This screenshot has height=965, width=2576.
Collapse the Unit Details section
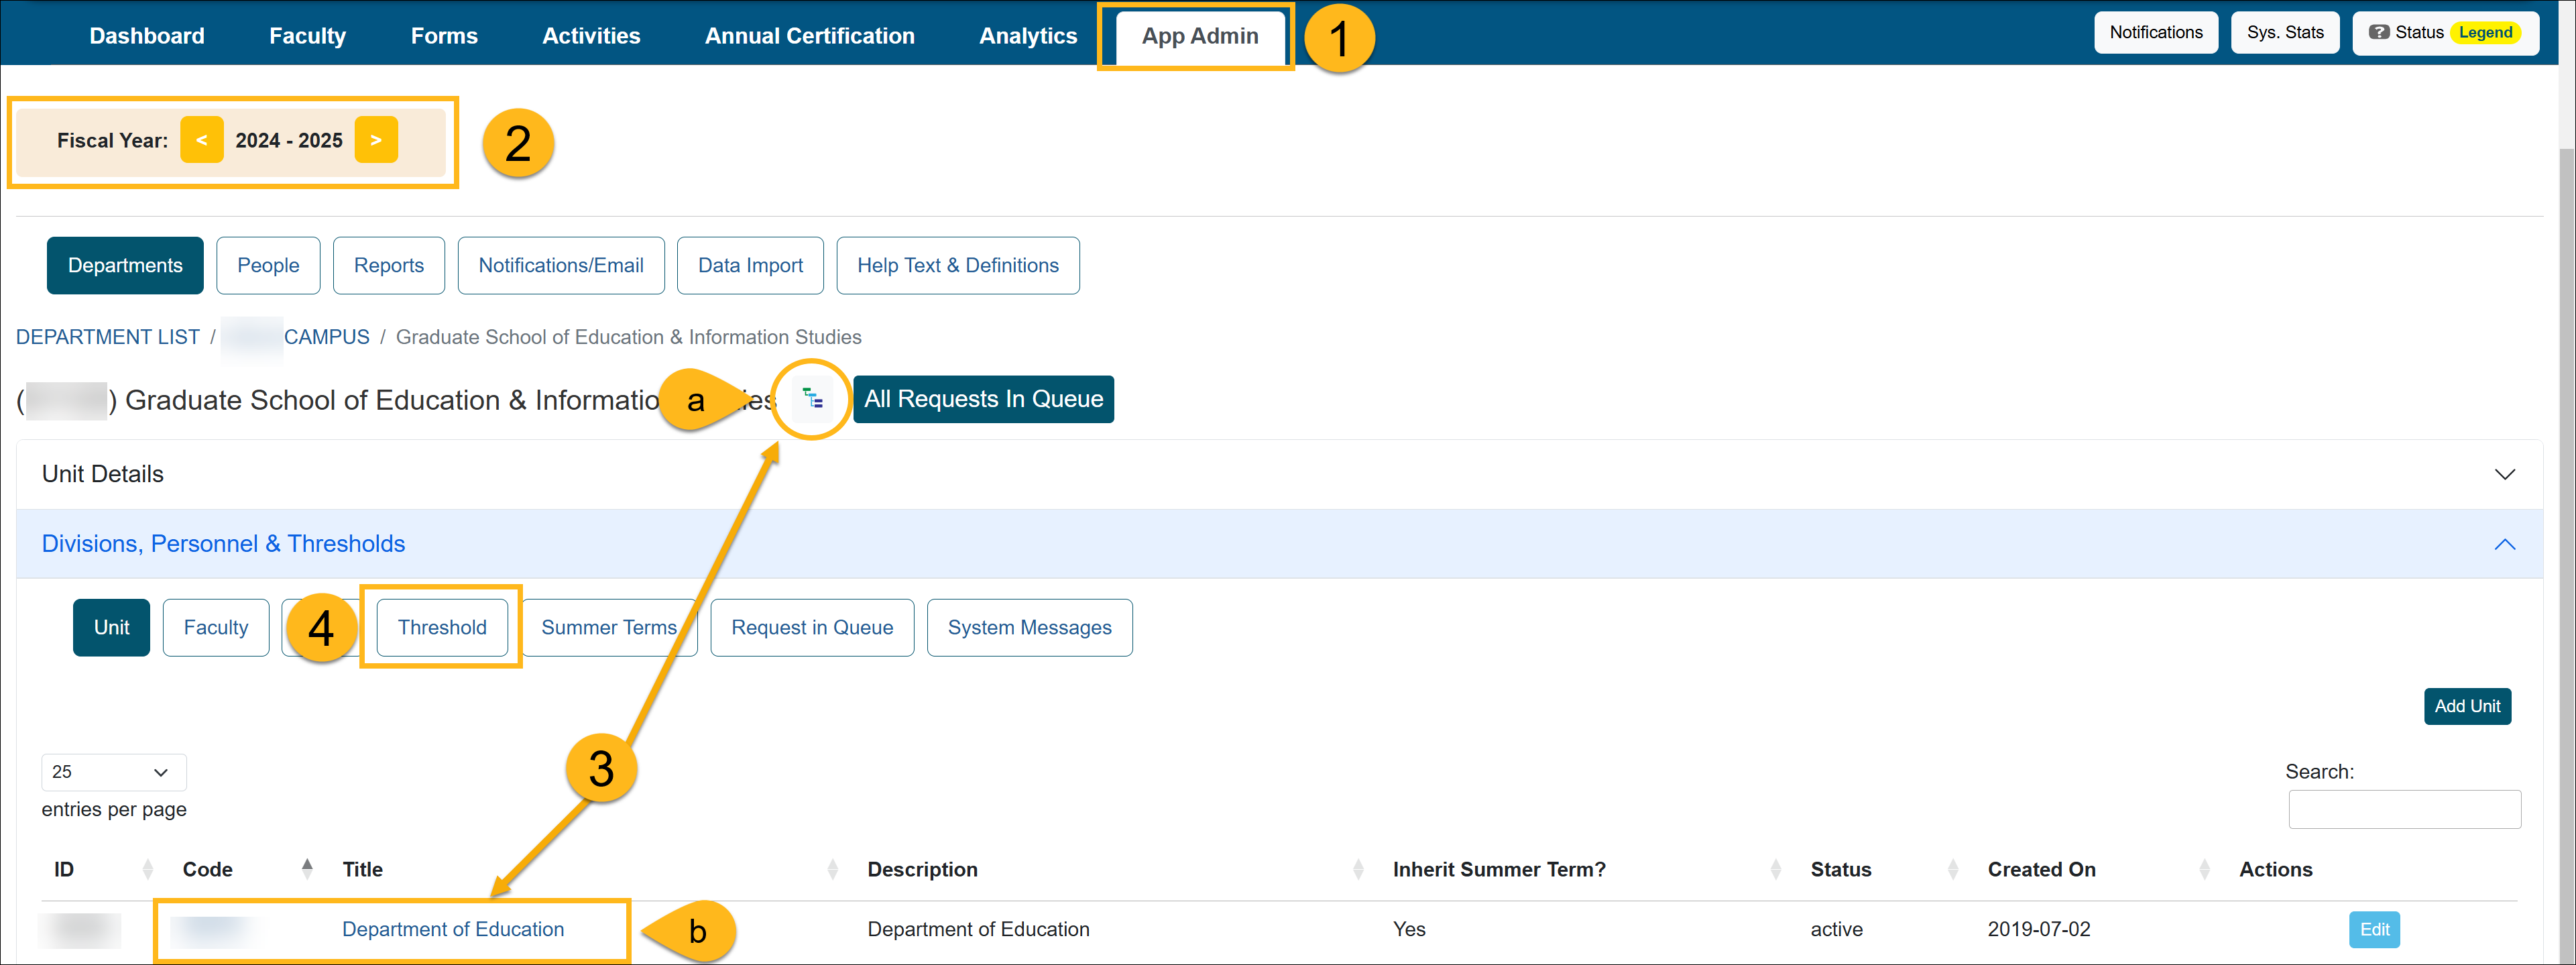[2504, 473]
